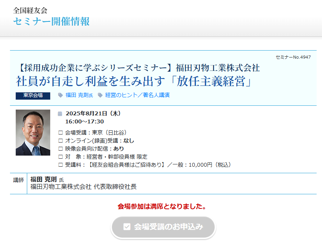Click the checkmark icon in 会場受講のお申込み button
This screenshot has width=322, height=251.
click(127, 227)
